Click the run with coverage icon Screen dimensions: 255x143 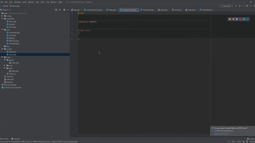(243, 6)
